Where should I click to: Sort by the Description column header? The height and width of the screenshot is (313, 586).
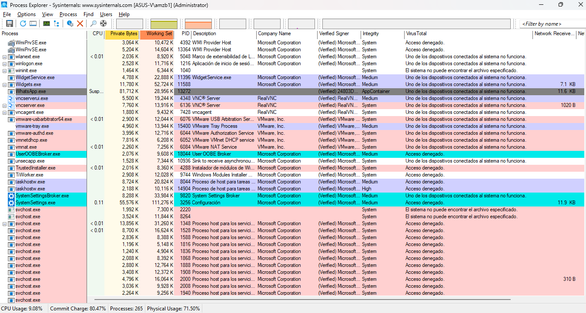pyautogui.click(x=224, y=33)
